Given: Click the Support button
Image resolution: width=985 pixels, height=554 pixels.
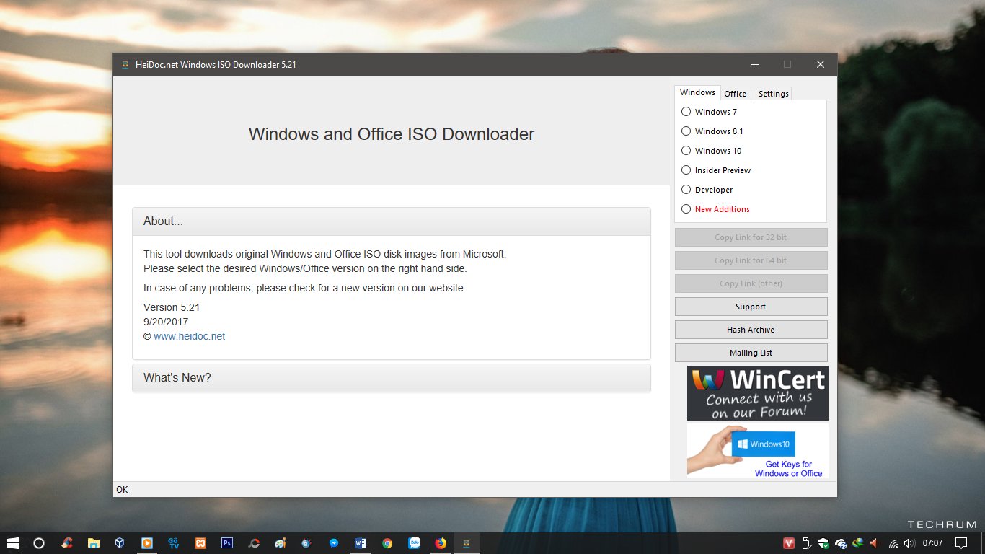Looking at the screenshot, I should coord(751,307).
